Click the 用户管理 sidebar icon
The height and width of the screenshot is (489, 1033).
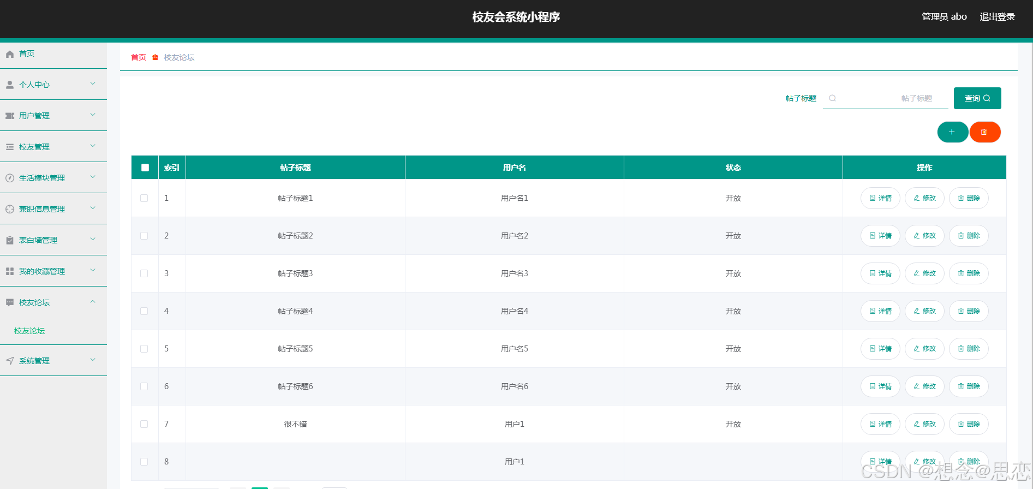point(10,116)
